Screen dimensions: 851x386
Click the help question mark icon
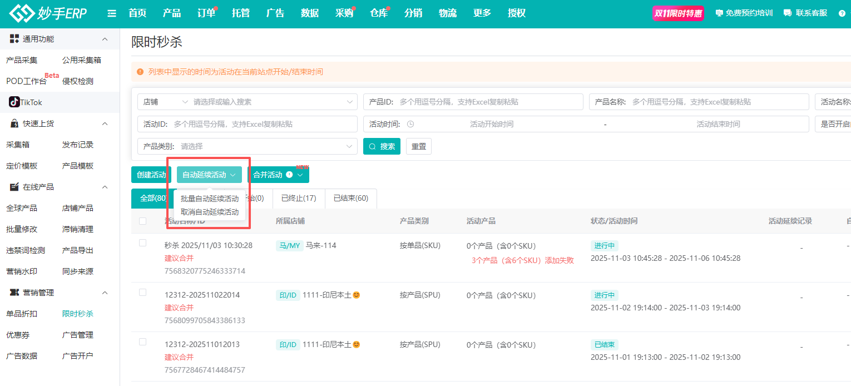[842, 13]
